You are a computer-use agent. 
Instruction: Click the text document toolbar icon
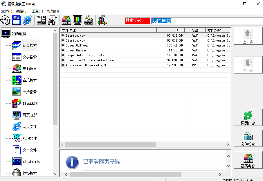click(41, 20)
